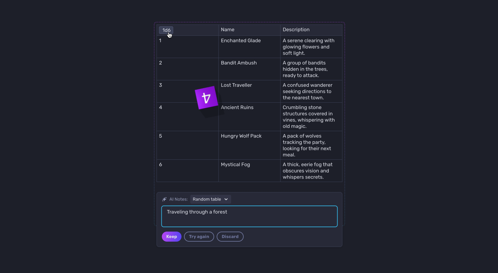Click the chevron arrow beside Random table
The image size is (498, 273).
226,199
